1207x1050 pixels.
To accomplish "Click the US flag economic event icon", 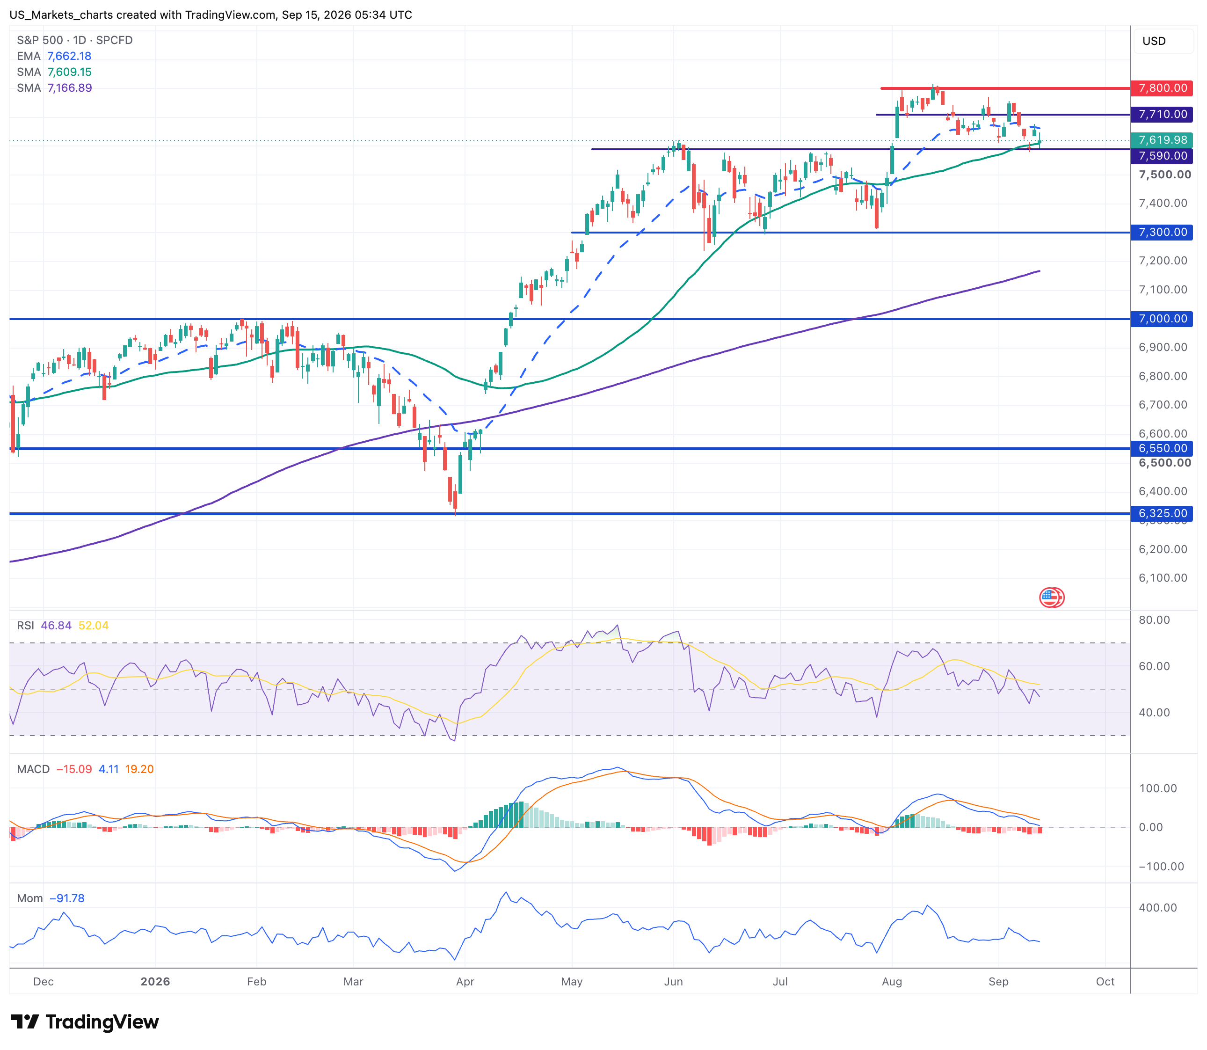I will coord(1052,598).
